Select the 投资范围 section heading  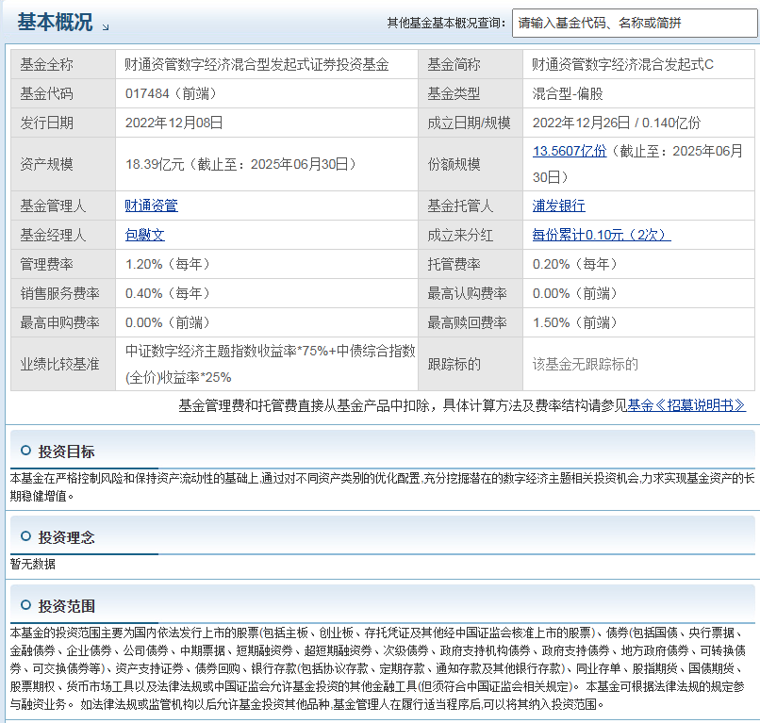tap(66, 606)
